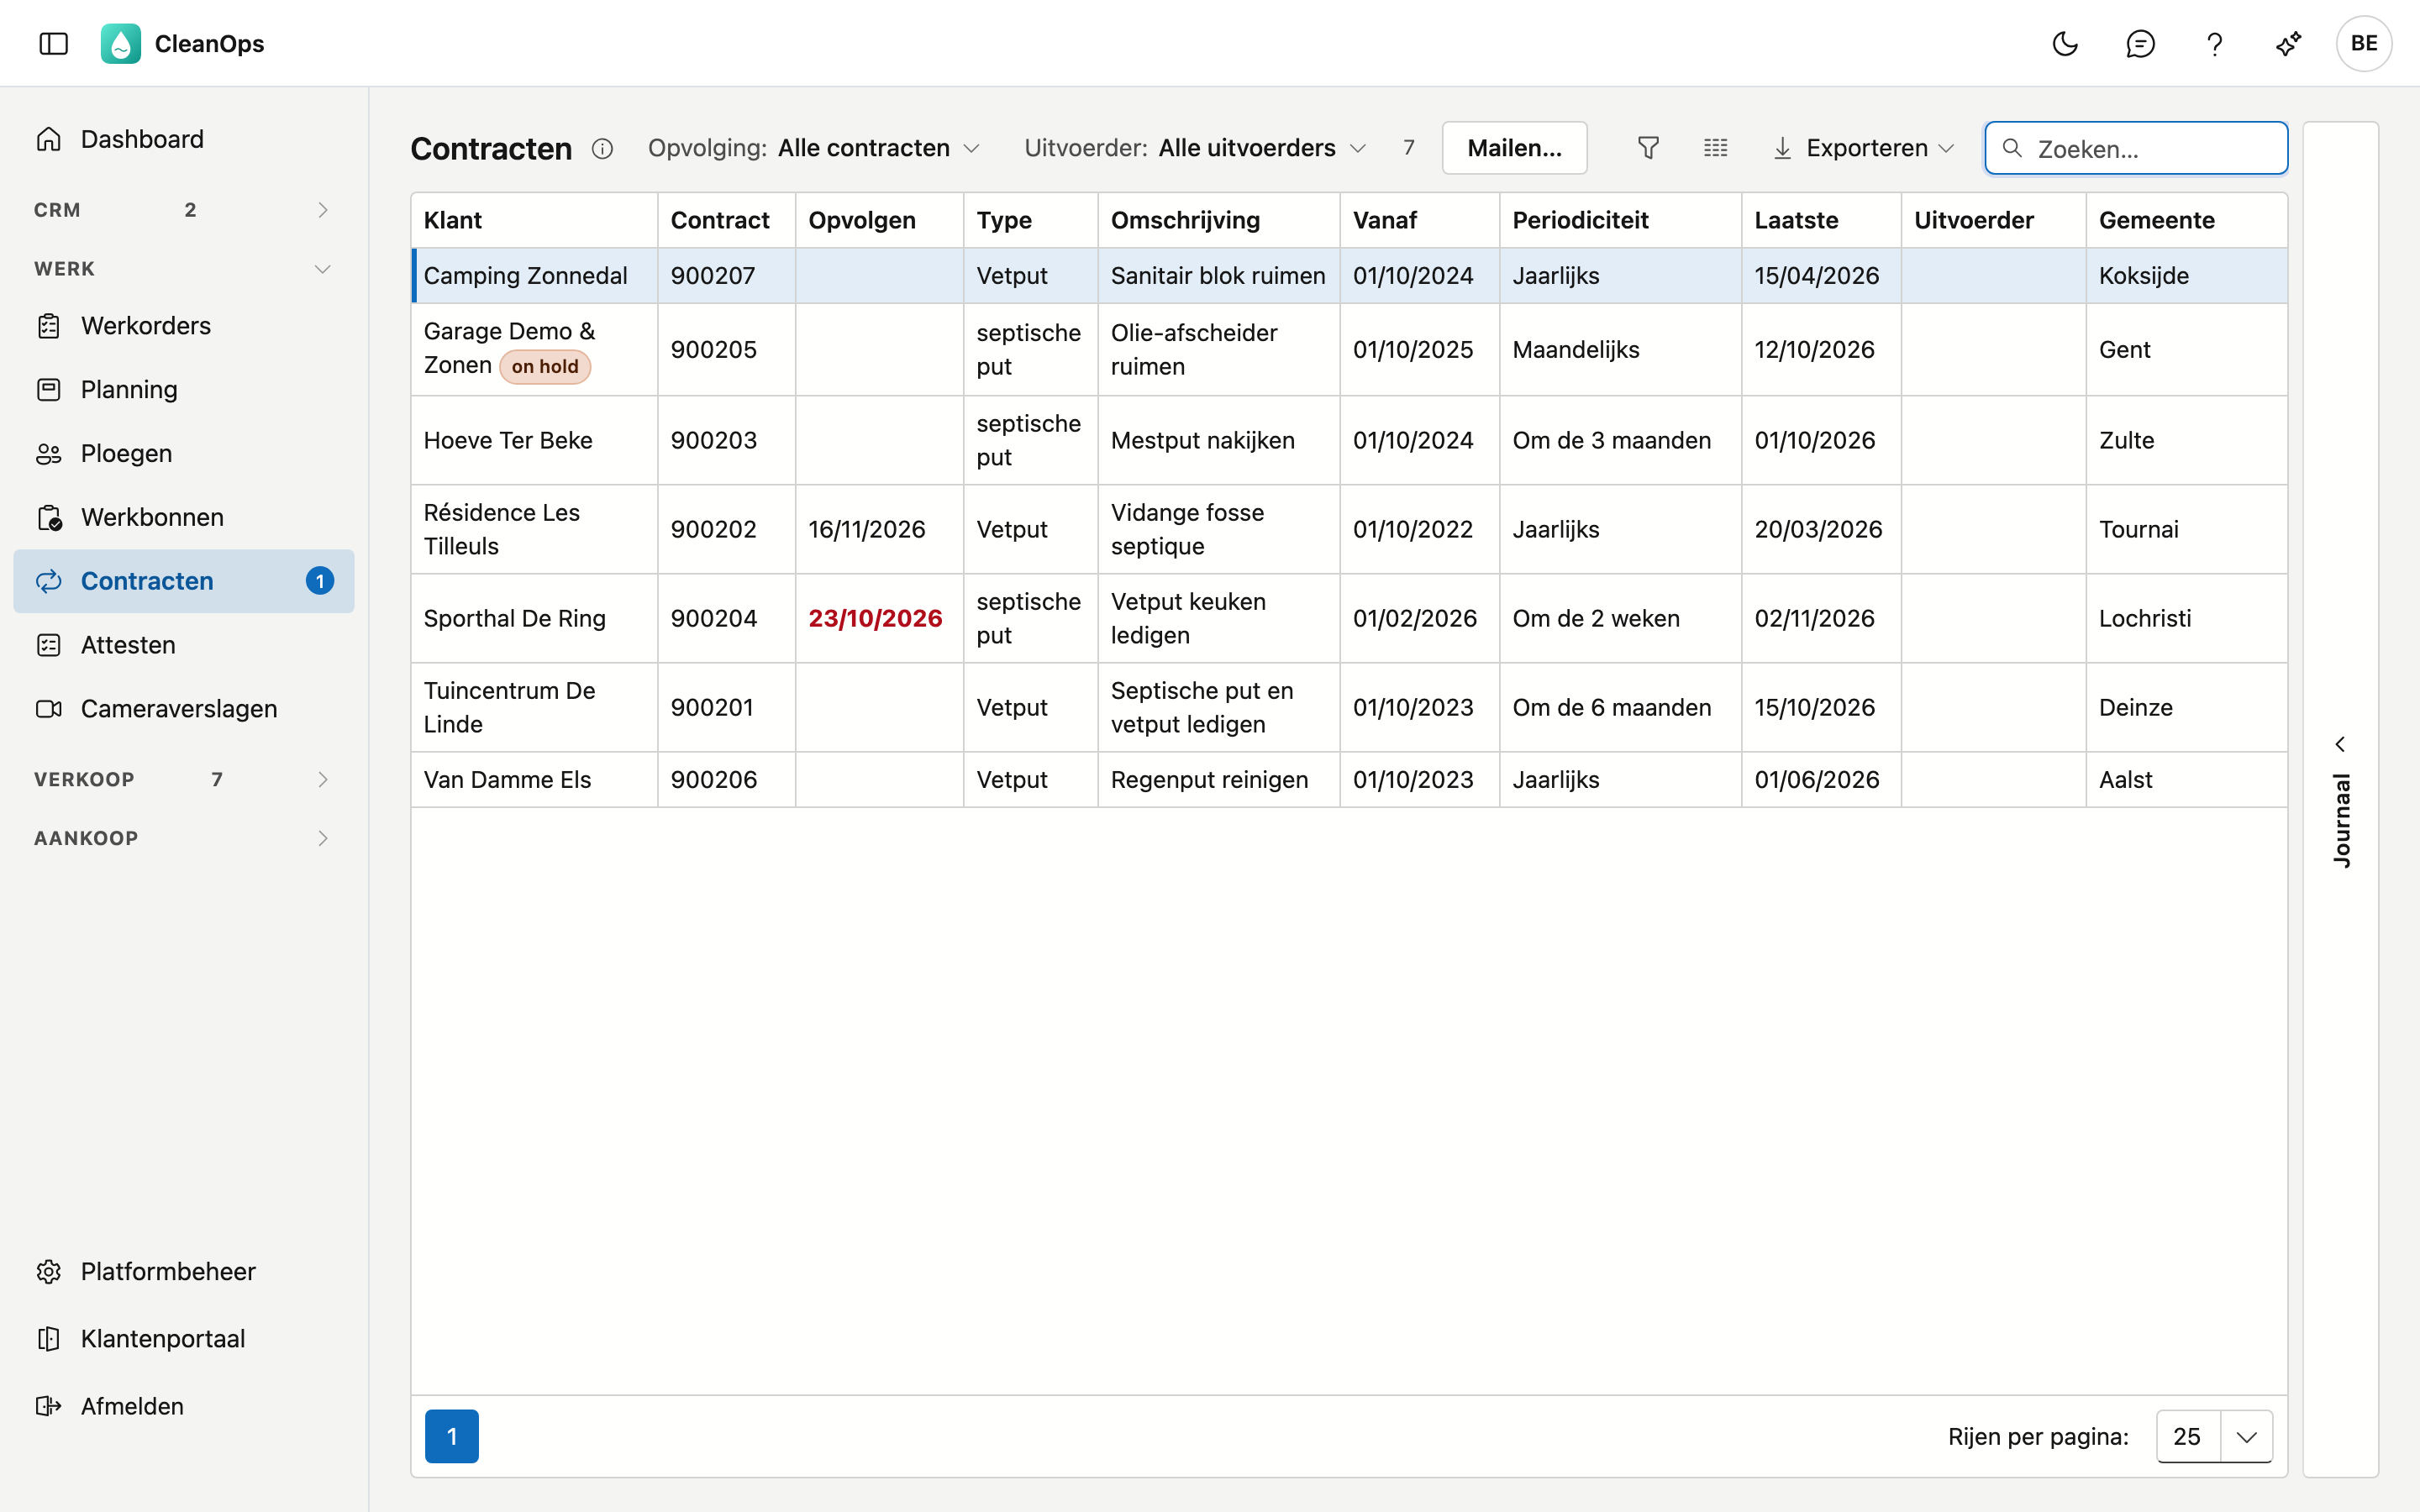
Task: Open help question mark icon
Action: coord(2214,43)
